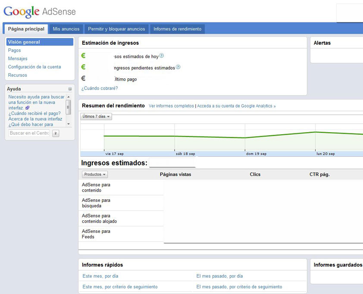Click the Google AdSense logo

(40, 12)
